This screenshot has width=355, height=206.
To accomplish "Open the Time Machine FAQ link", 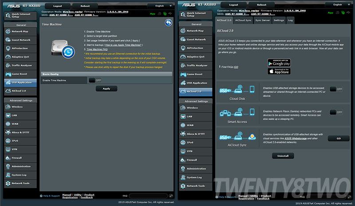I will click(x=97, y=49).
